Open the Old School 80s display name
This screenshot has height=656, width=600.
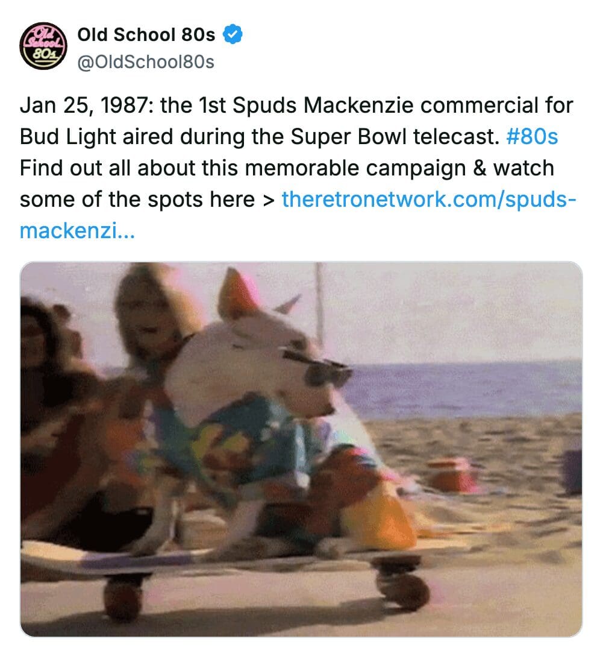click(146, 34)
